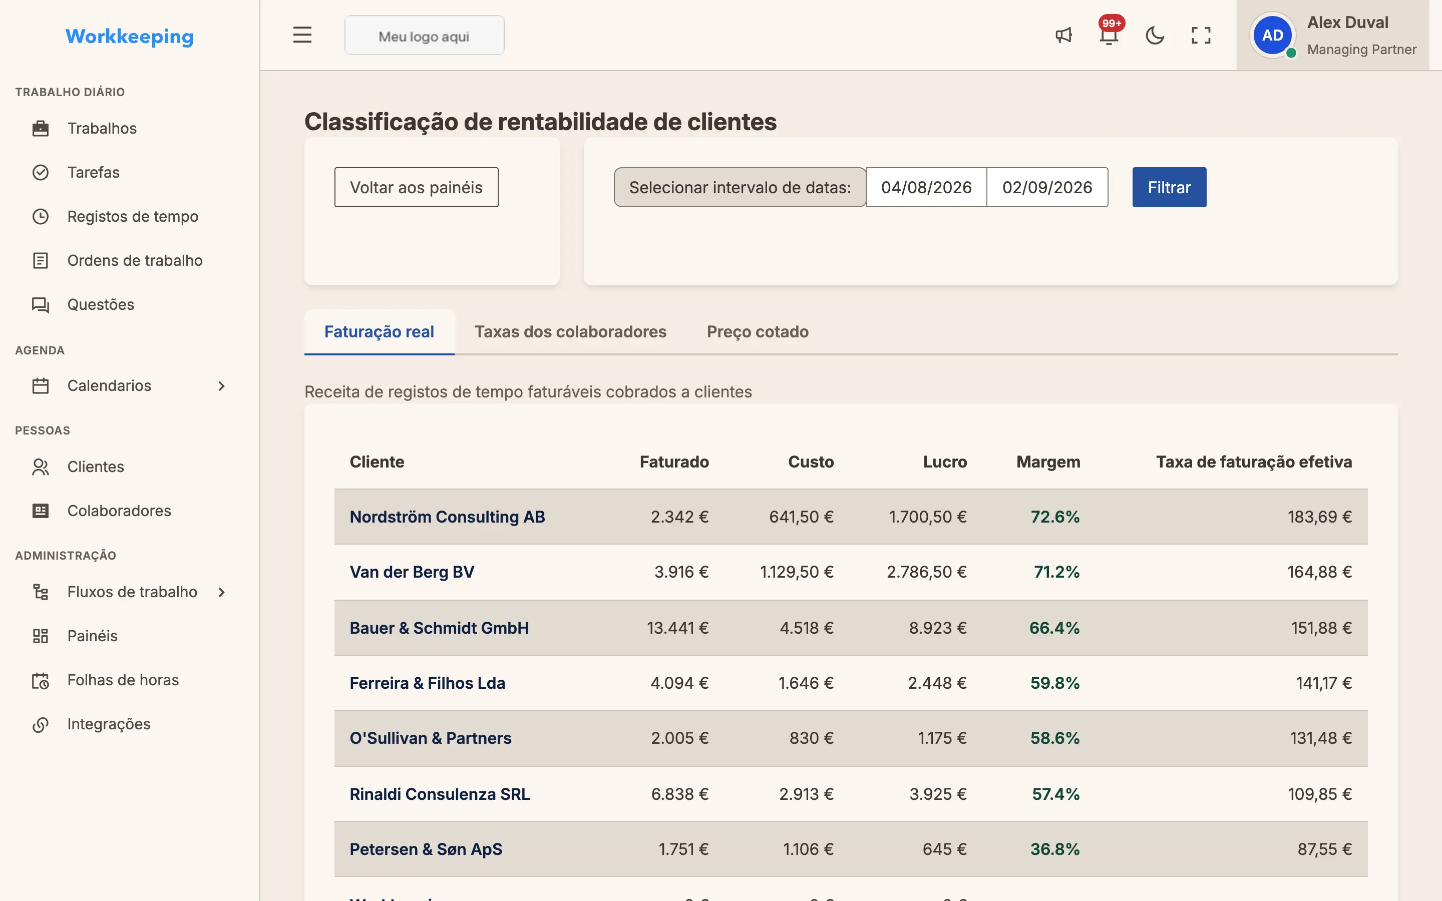Click the Tarefas checkmark icon
Viewport: 1442px width, 901px height.
tap(41, 172)
